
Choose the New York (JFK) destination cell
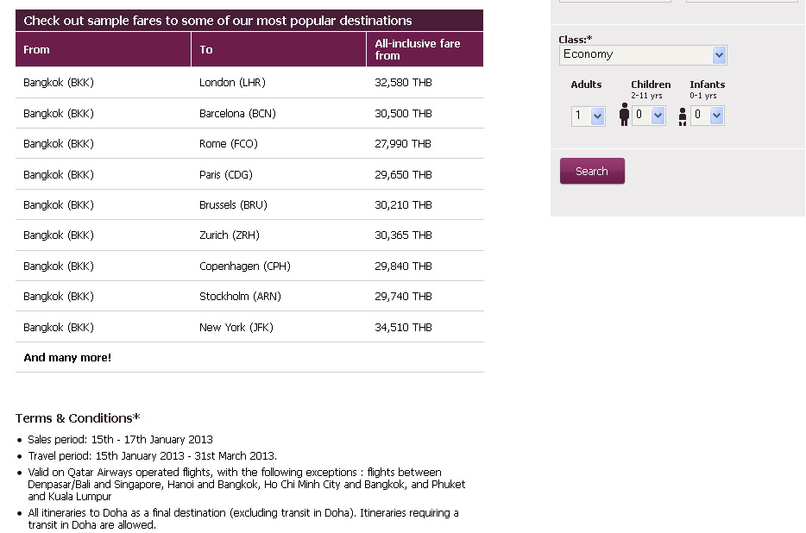[x=236, y=328]
